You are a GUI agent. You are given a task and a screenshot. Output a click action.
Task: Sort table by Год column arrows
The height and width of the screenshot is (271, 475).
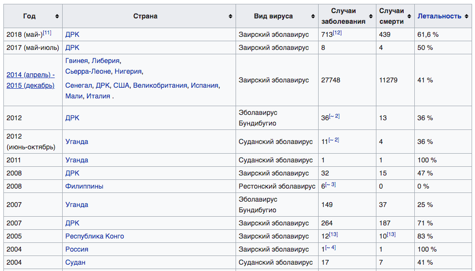(57, 16)
